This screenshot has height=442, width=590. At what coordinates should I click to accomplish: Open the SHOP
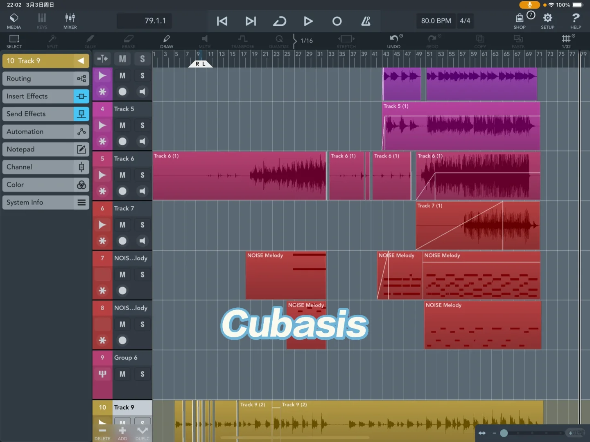coord(520,21)
